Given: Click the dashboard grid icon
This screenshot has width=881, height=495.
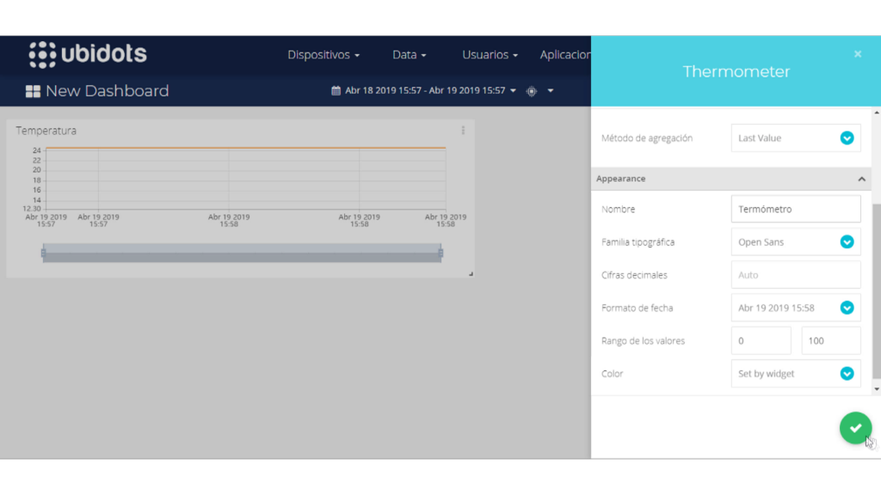Looking at the screenshot, I should pos(33,91).
